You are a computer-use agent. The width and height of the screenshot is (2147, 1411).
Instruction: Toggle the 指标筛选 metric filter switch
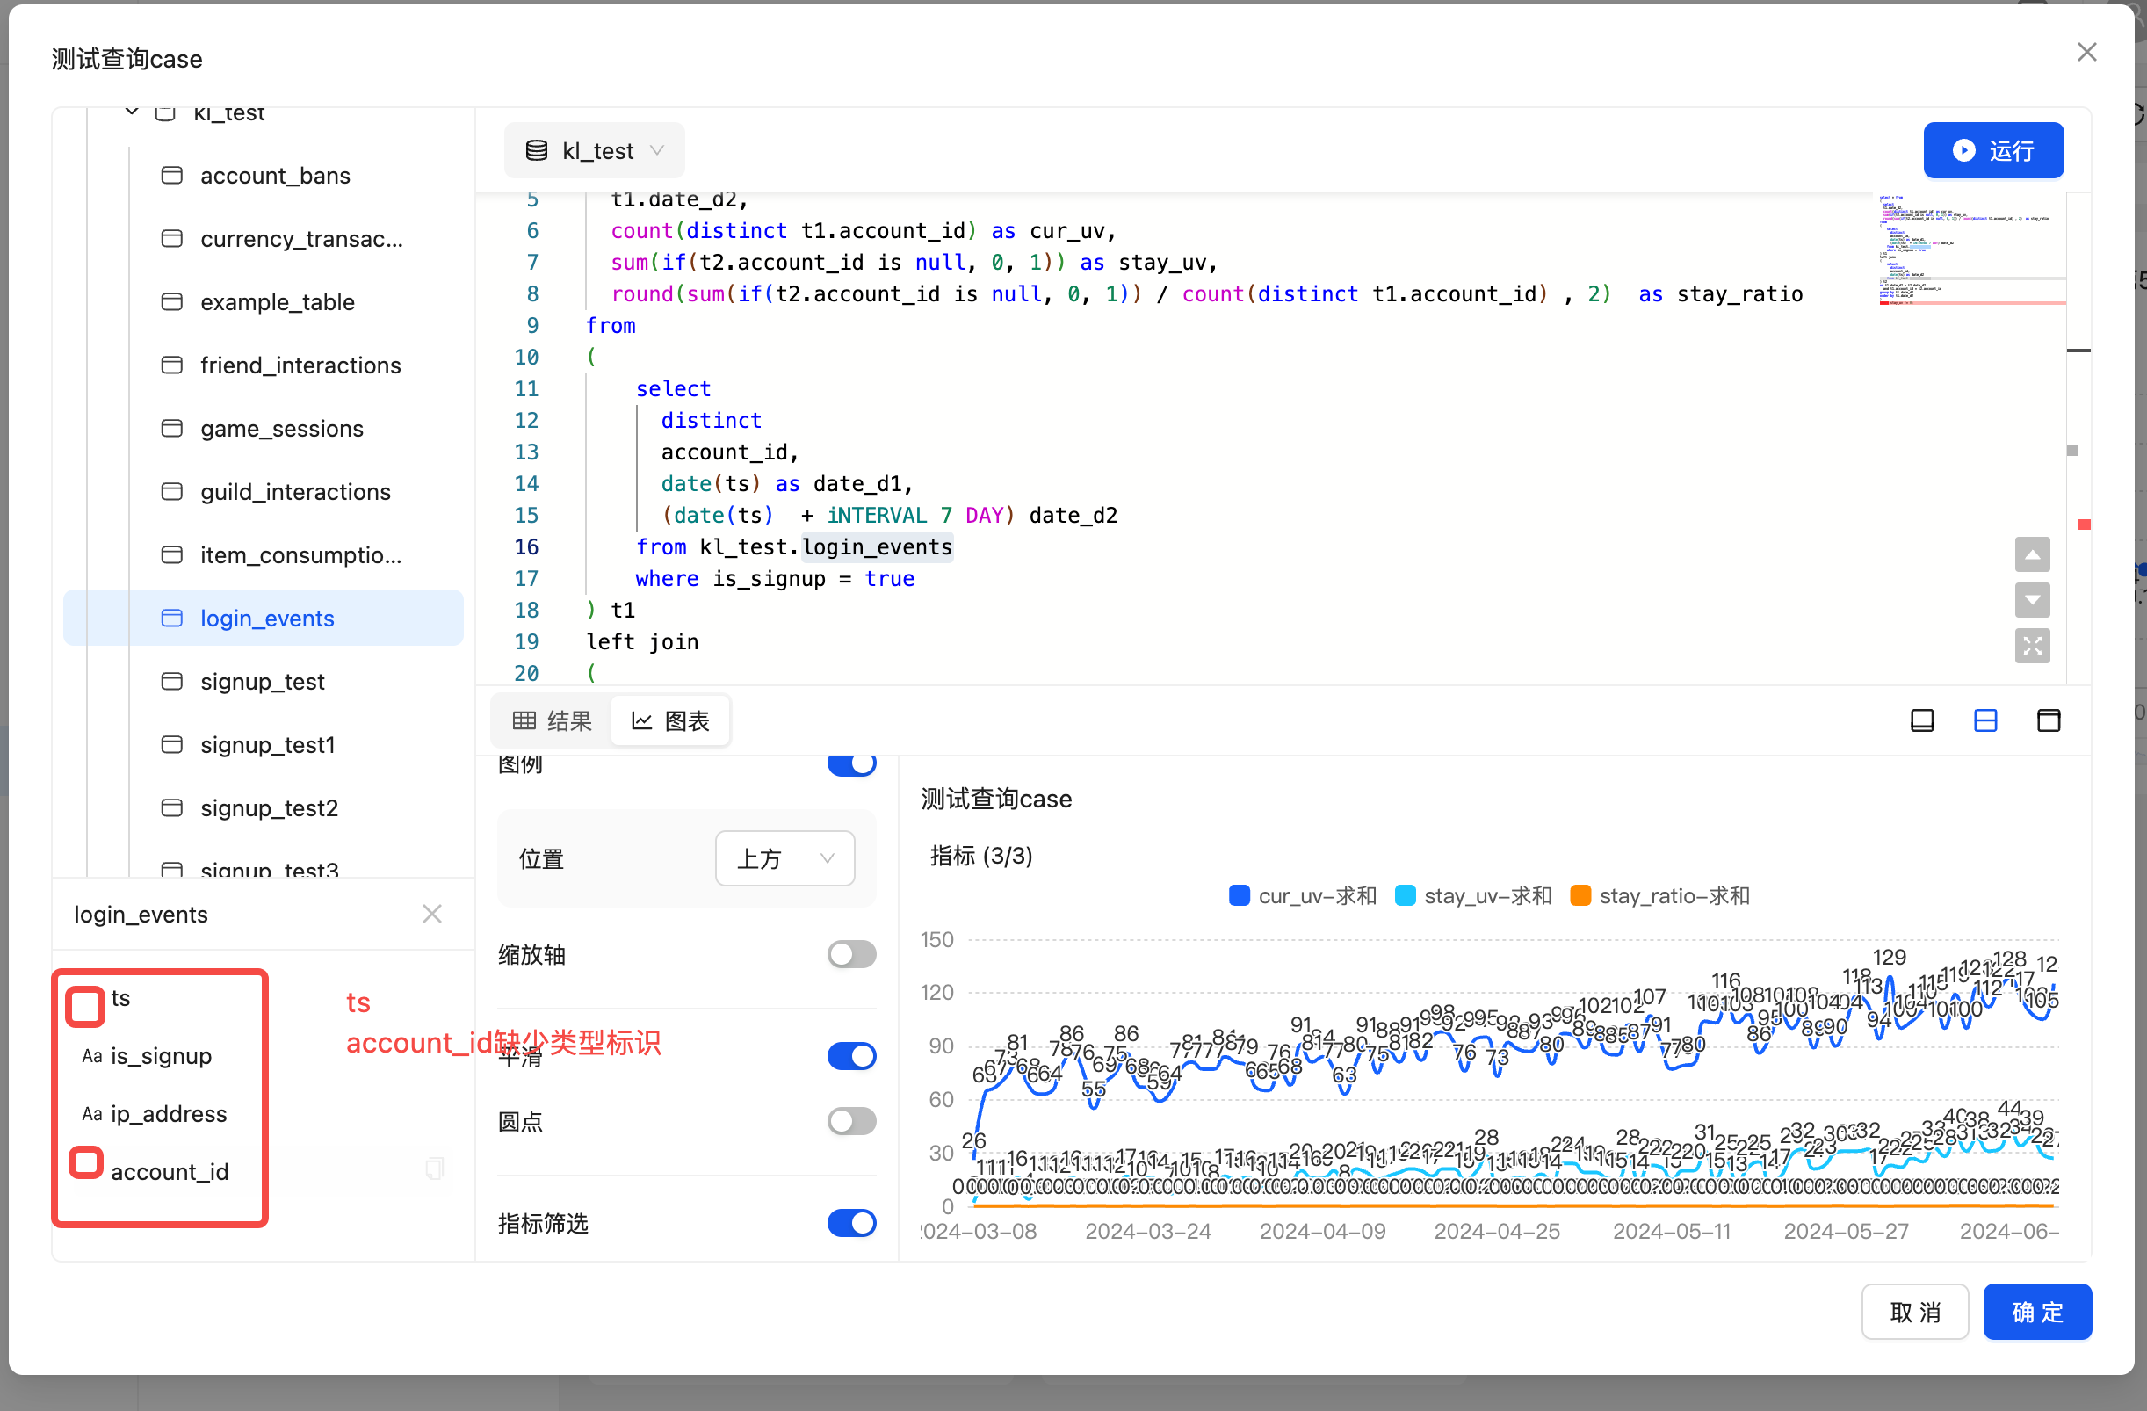[850, 1222]
